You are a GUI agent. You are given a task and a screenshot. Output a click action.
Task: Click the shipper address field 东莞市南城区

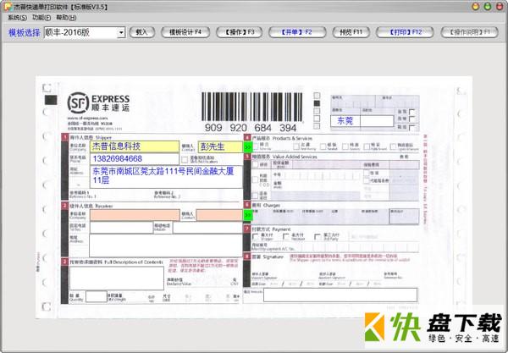(166, 177)
